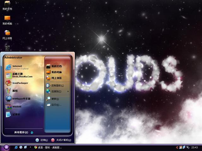
Task: Launch IconPackager from the Start menu
Action: point(17,83)
